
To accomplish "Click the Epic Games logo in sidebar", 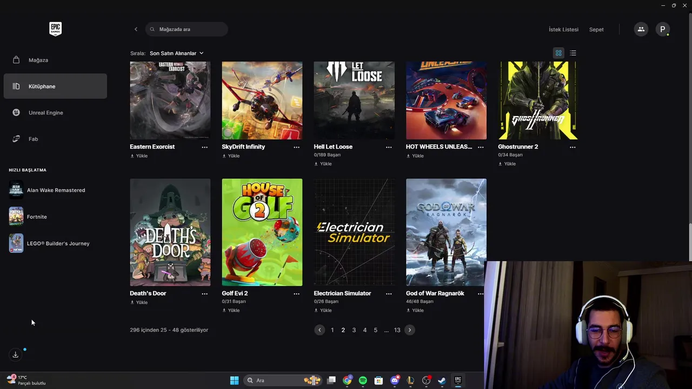I will coord(55,29).
